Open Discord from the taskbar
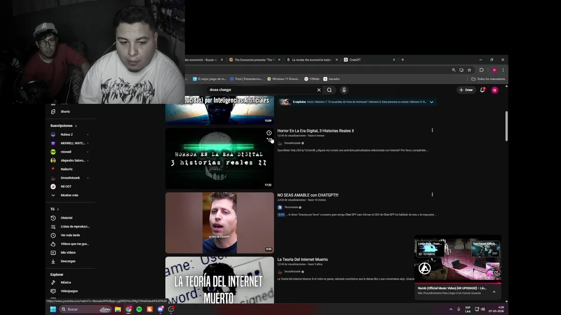This screenshot has width=561, height=315. pos(160,309)
